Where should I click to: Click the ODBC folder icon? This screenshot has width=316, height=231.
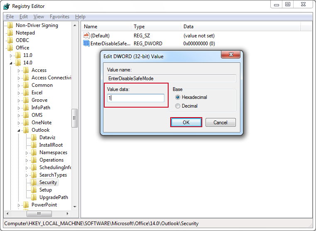[10, 40]
